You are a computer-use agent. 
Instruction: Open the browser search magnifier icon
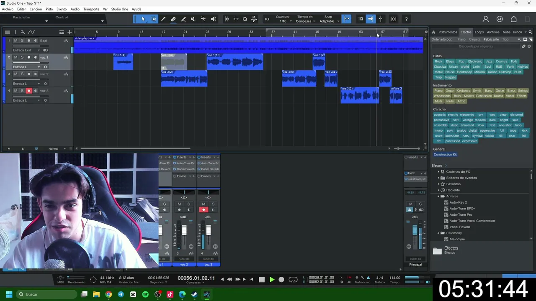click(530, 32)
